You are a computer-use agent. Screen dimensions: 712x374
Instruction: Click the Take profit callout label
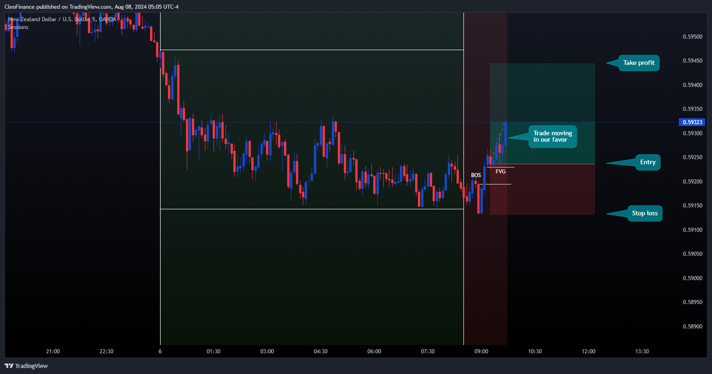click(639, 63)
